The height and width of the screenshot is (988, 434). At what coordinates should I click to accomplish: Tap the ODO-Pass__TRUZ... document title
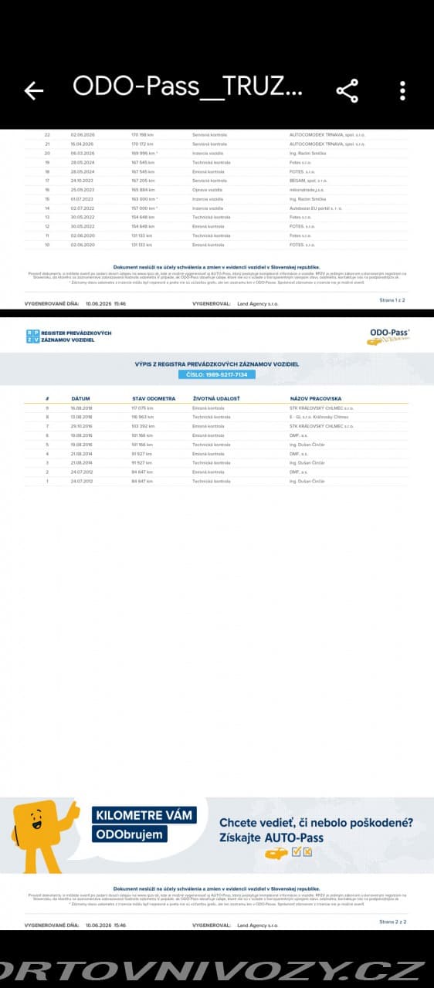(x=188, y=88)
